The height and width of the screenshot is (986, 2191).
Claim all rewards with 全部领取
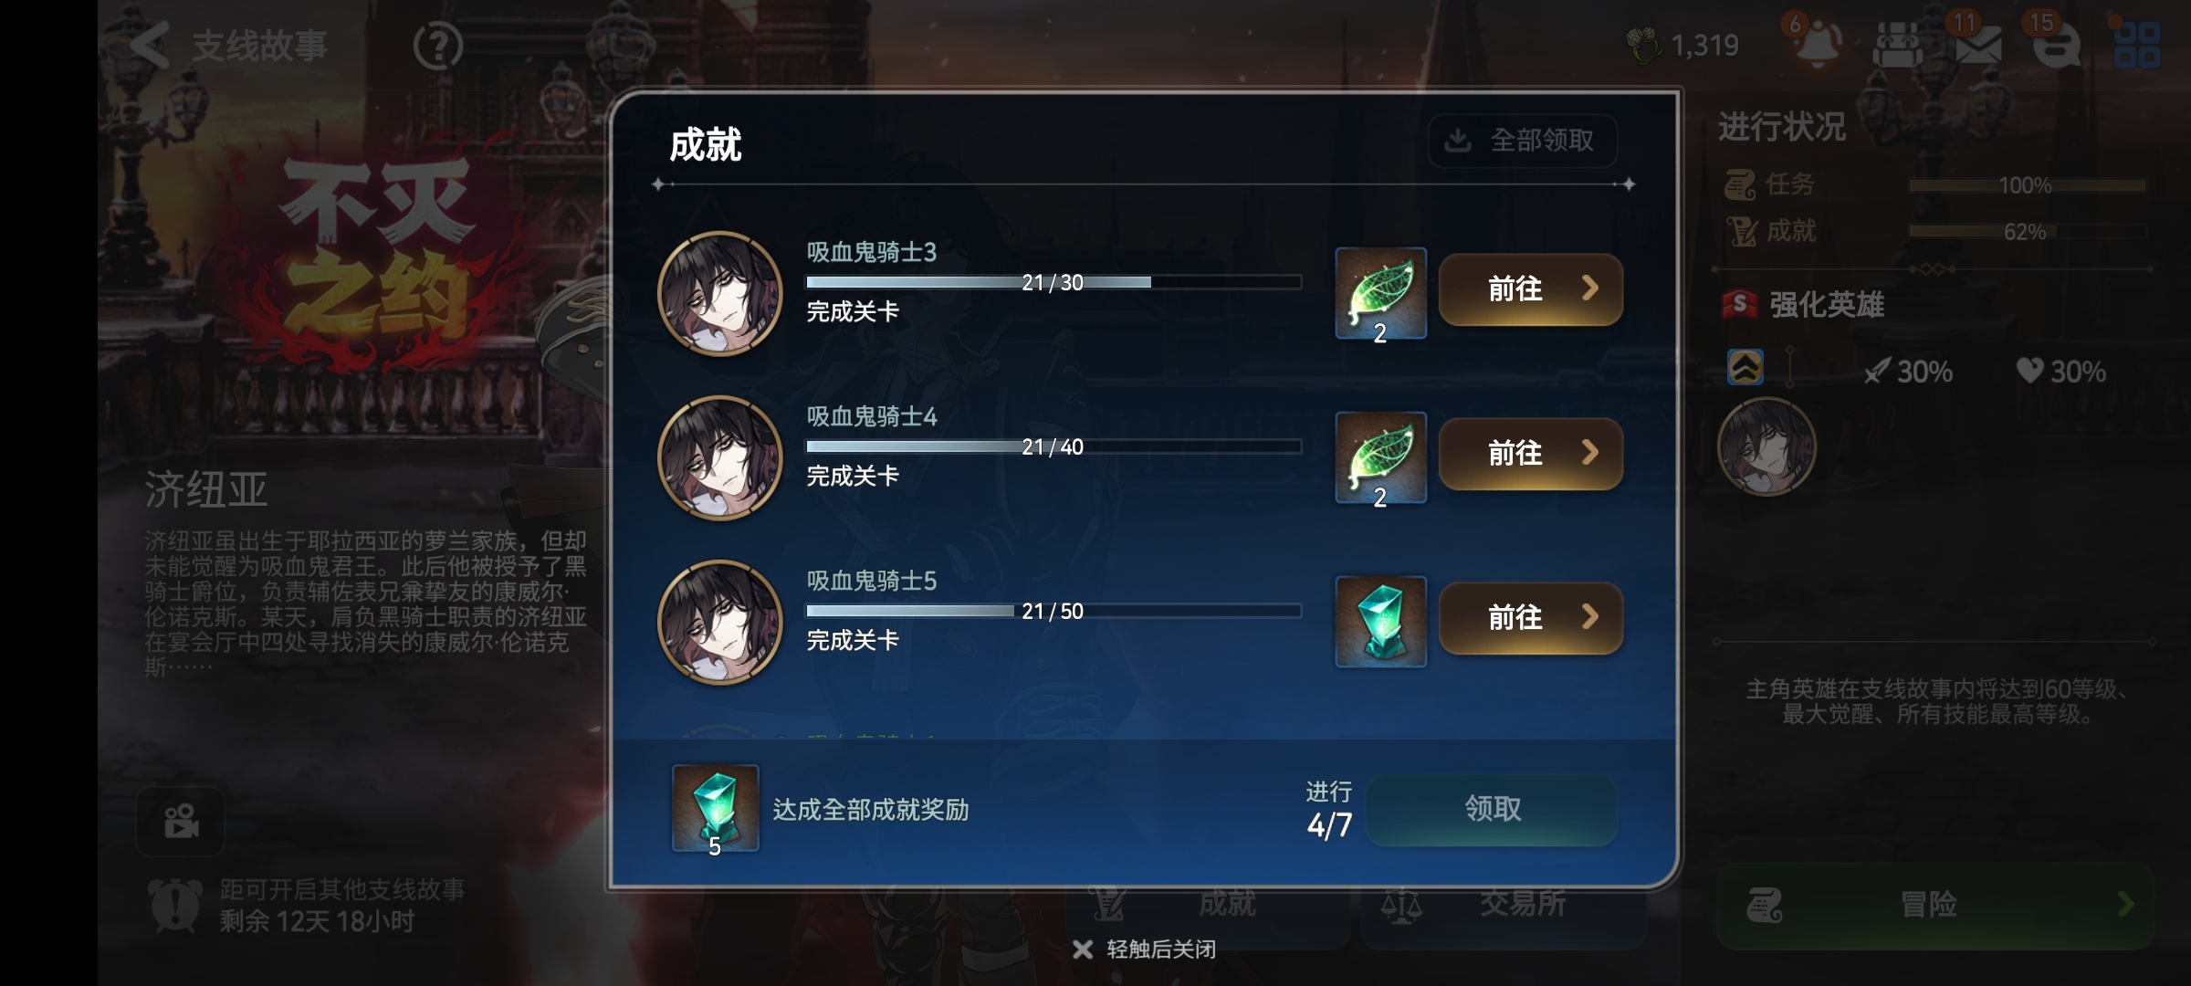[x=1523, y=141]
